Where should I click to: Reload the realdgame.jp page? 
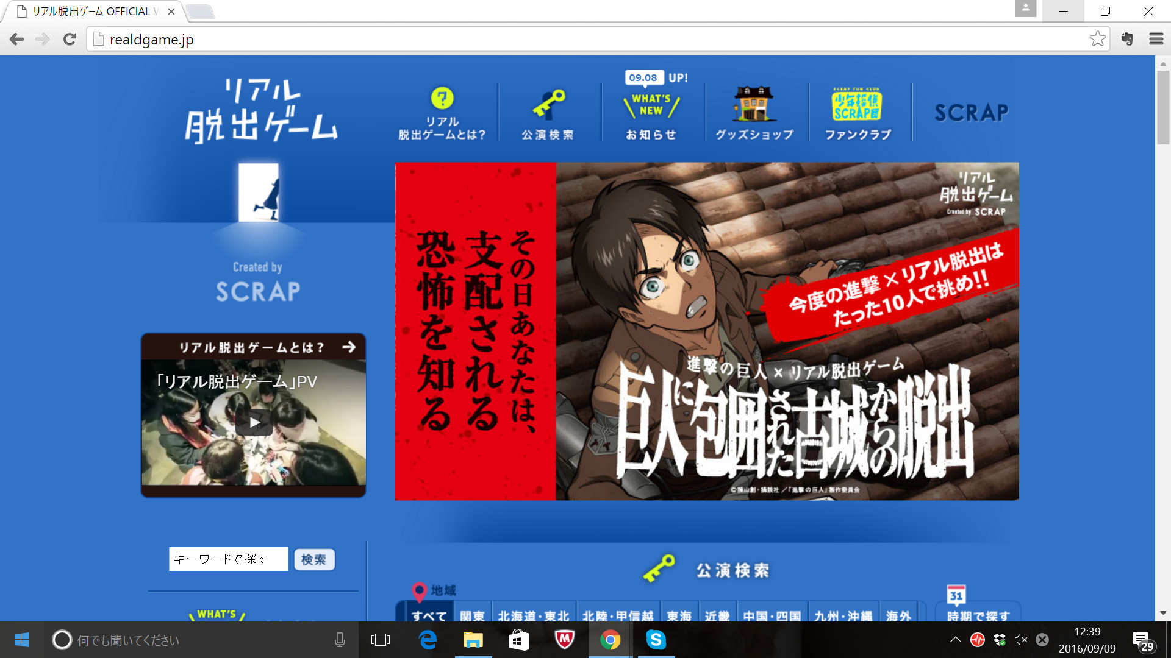70,40
